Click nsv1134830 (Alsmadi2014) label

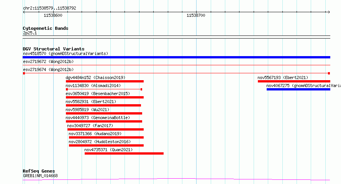click(93, 86)
